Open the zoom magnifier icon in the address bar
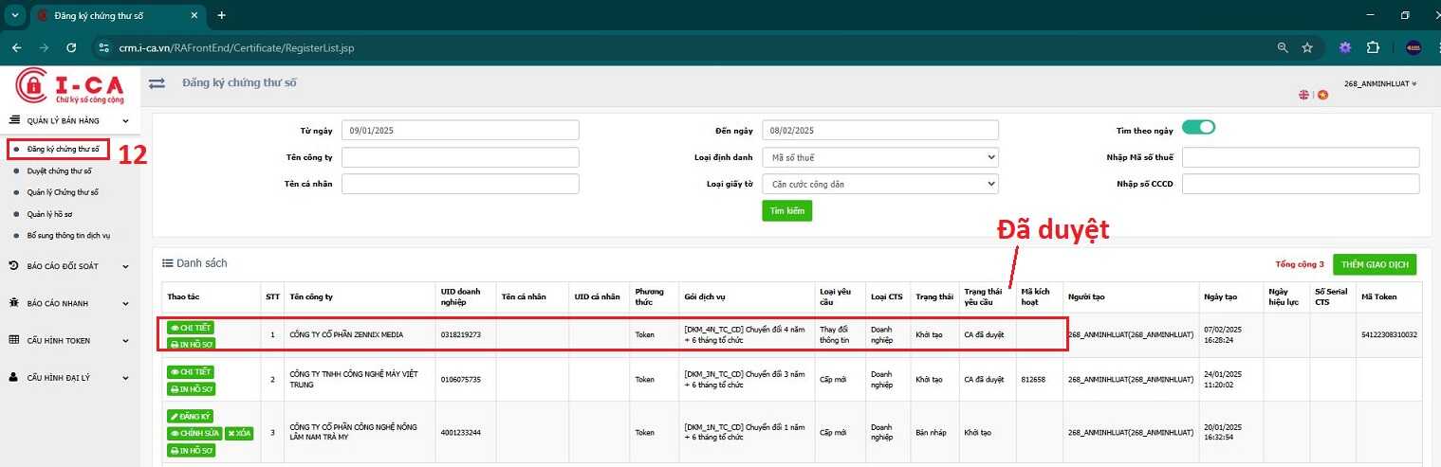The image size is (1441, 467). coord(1283,47)
